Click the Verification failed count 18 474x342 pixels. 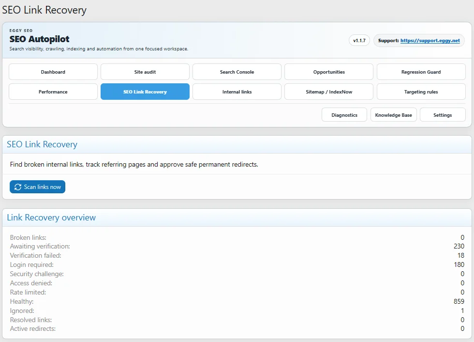461,255
